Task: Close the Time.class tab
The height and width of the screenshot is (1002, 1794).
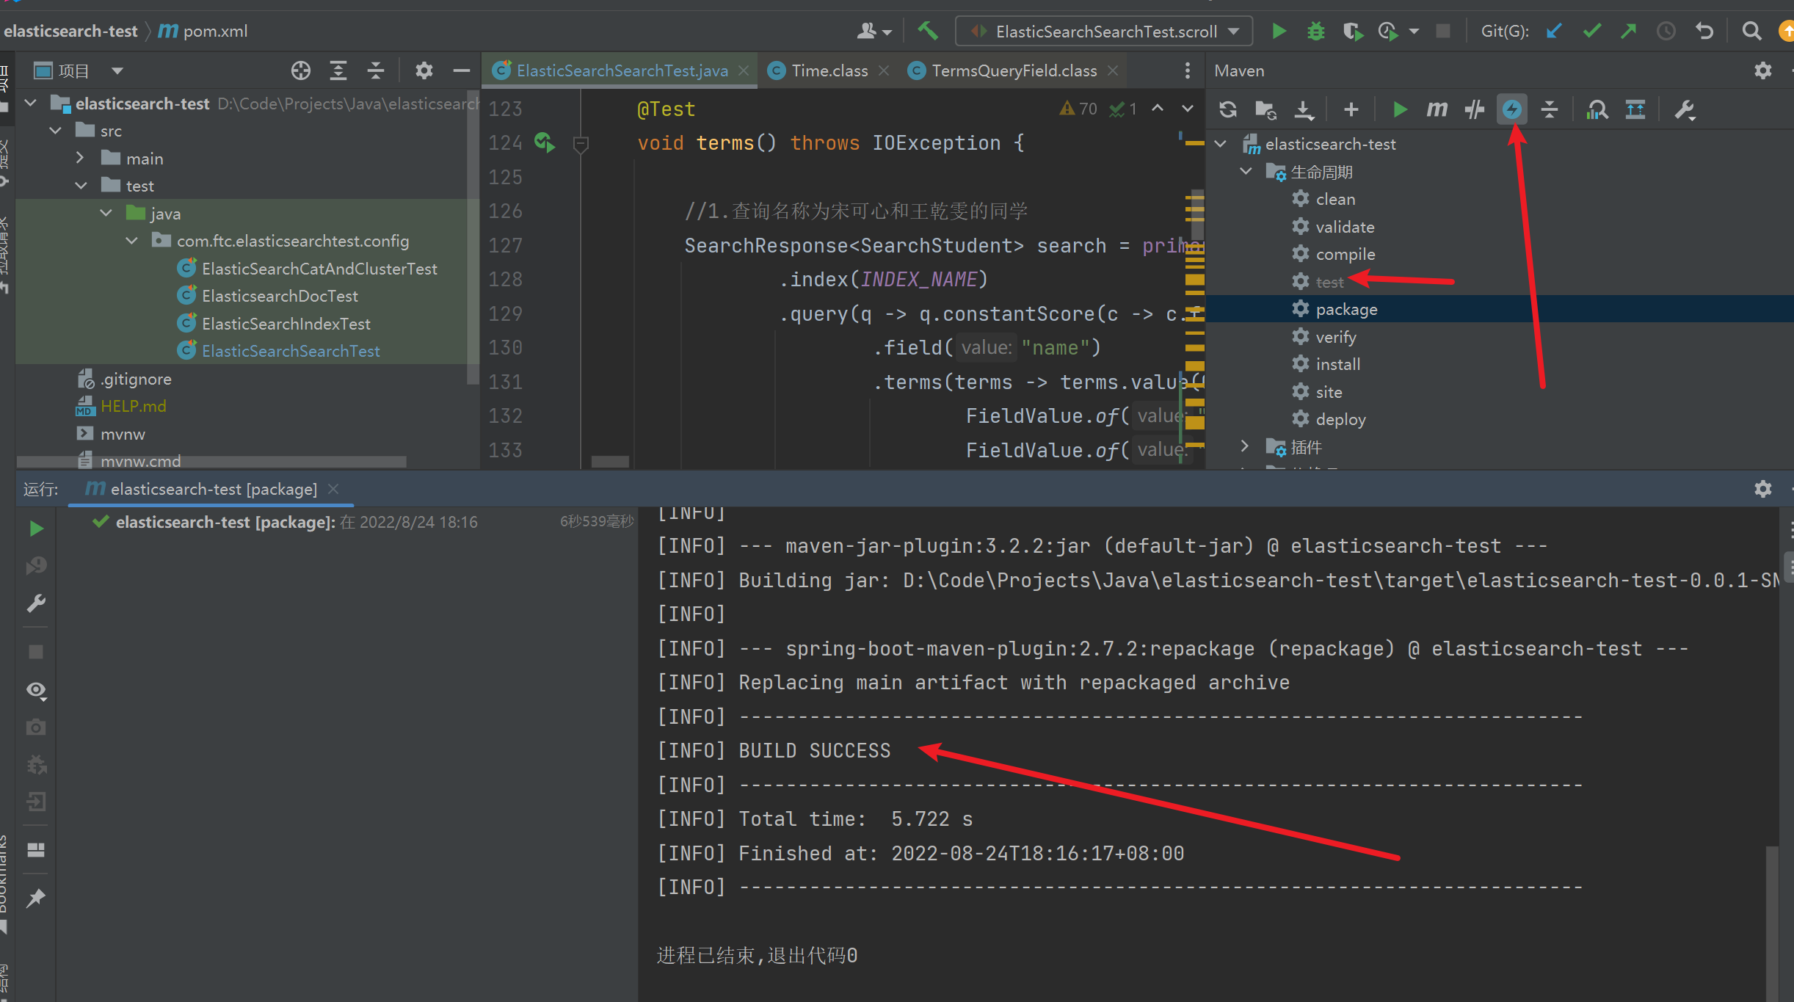Action: [x=884, y=70]
